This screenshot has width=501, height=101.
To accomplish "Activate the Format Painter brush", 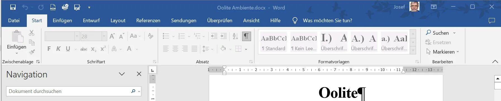I will 32,52.
